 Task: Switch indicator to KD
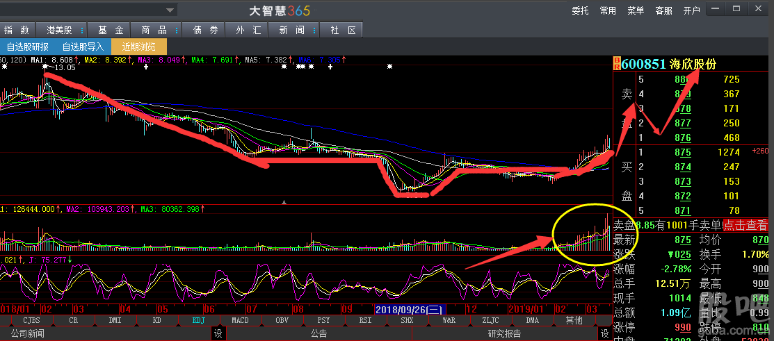coord(157,320)
